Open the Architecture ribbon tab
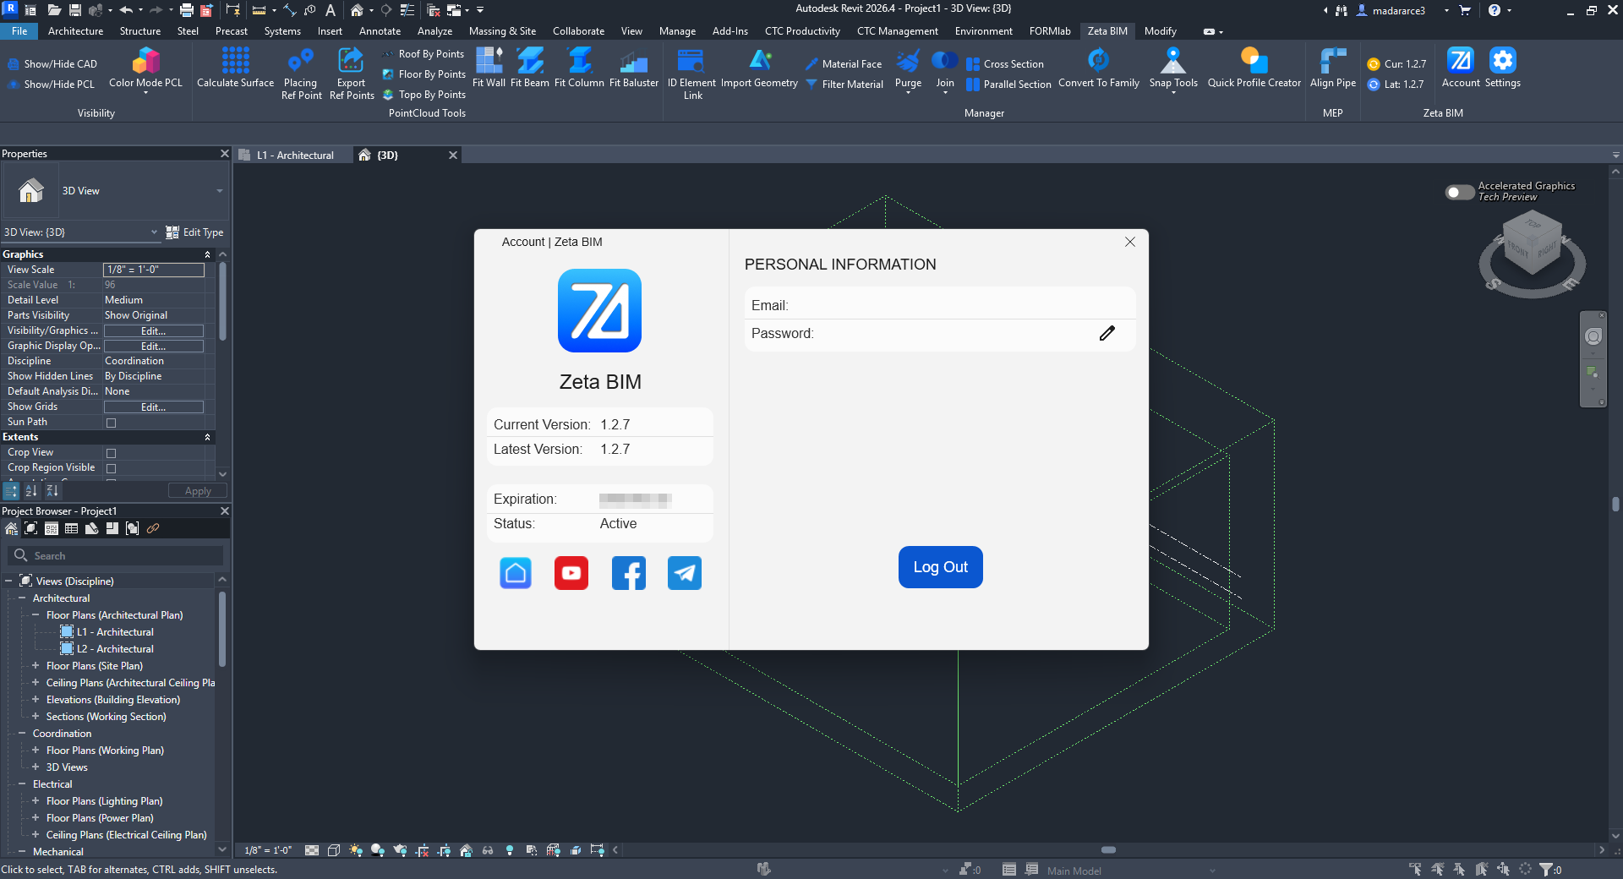The image size is (1623, 879). click(75, 31)
